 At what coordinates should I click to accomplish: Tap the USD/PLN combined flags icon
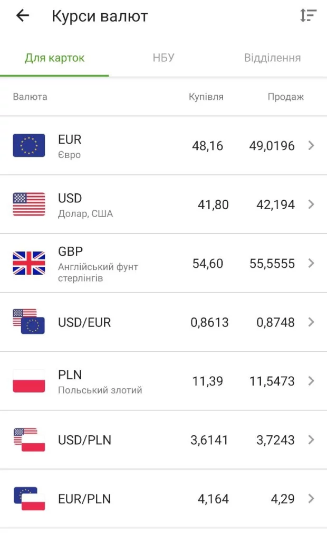29,440
